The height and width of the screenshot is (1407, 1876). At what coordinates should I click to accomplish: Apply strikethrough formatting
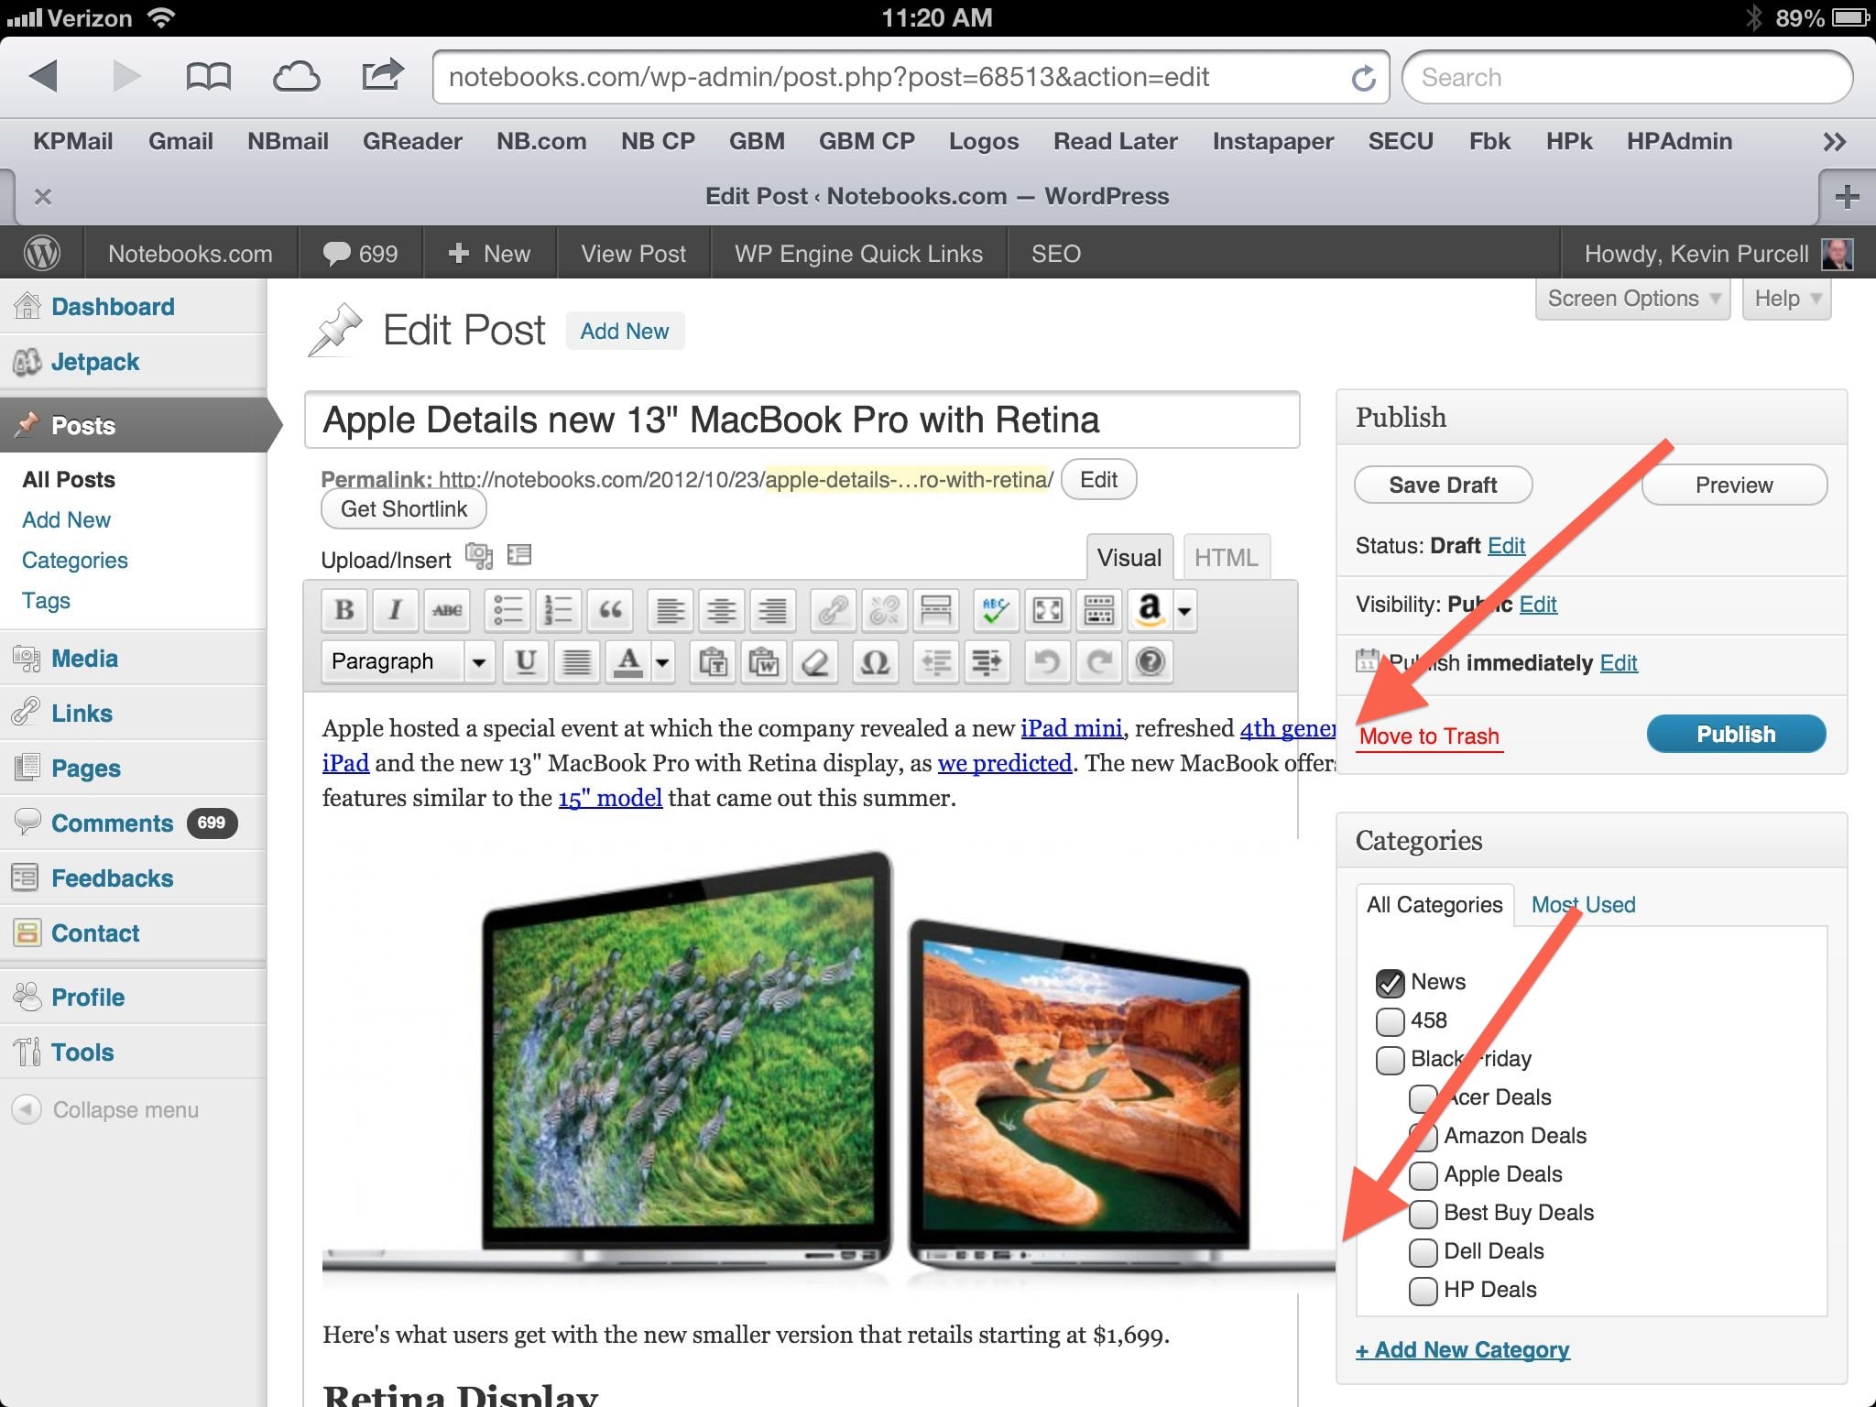coord(447,610)
